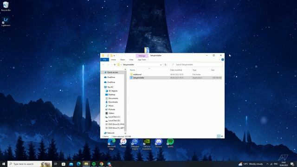The image size is (297, 167).
Task: Open Videos in navigation pane
Action: [110, 113]
